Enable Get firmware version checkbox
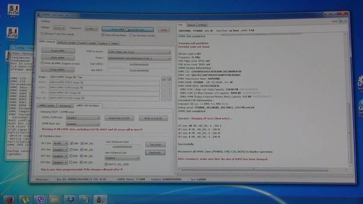The height and width of the screenshot is (204, 363). coord(130,35)
